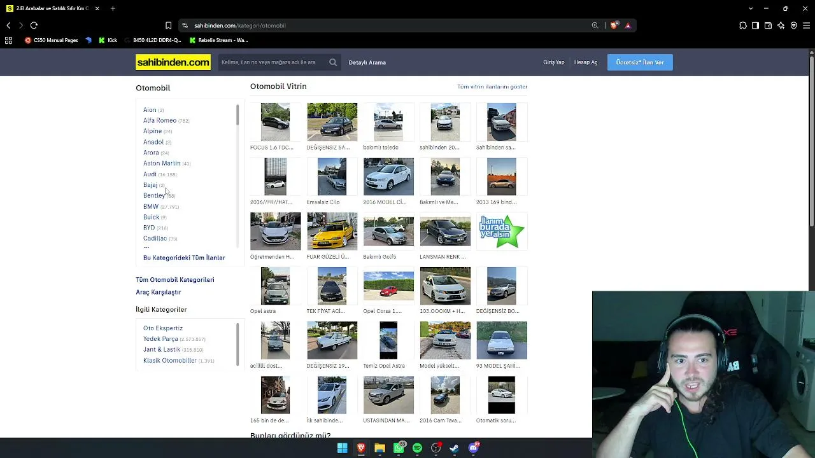Select Aston Martin category
The image size is (815, 458).
coord(162,163)
